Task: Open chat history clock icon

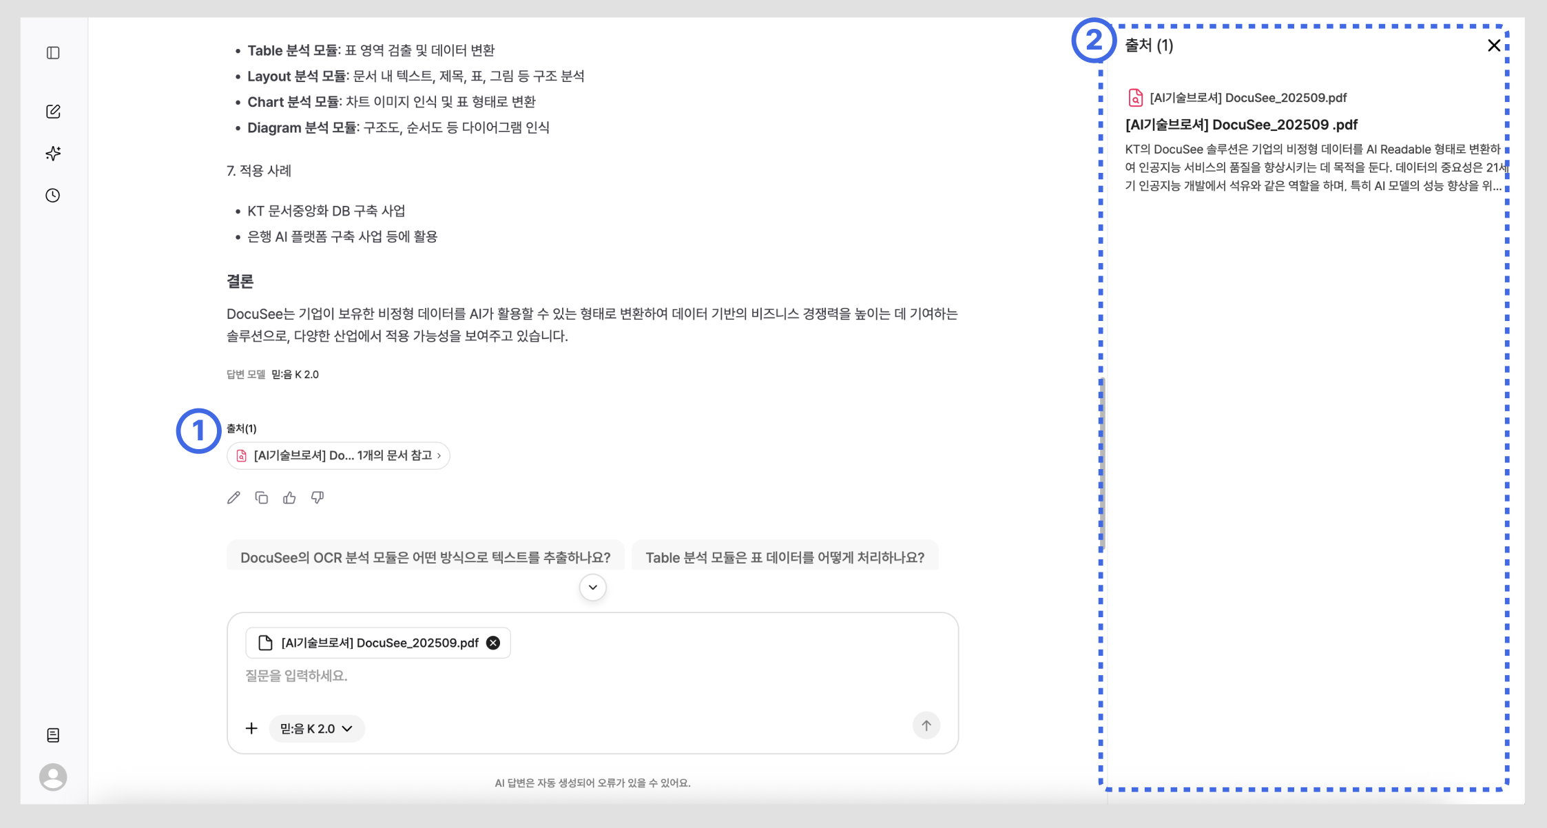Action: pyautogui.click(x=53, y=196)
